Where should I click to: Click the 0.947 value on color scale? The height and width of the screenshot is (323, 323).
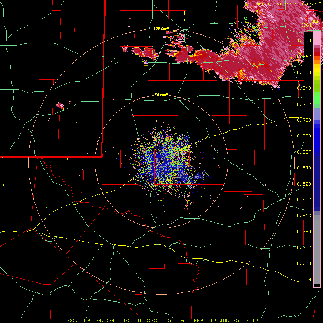tap(304, 56)
